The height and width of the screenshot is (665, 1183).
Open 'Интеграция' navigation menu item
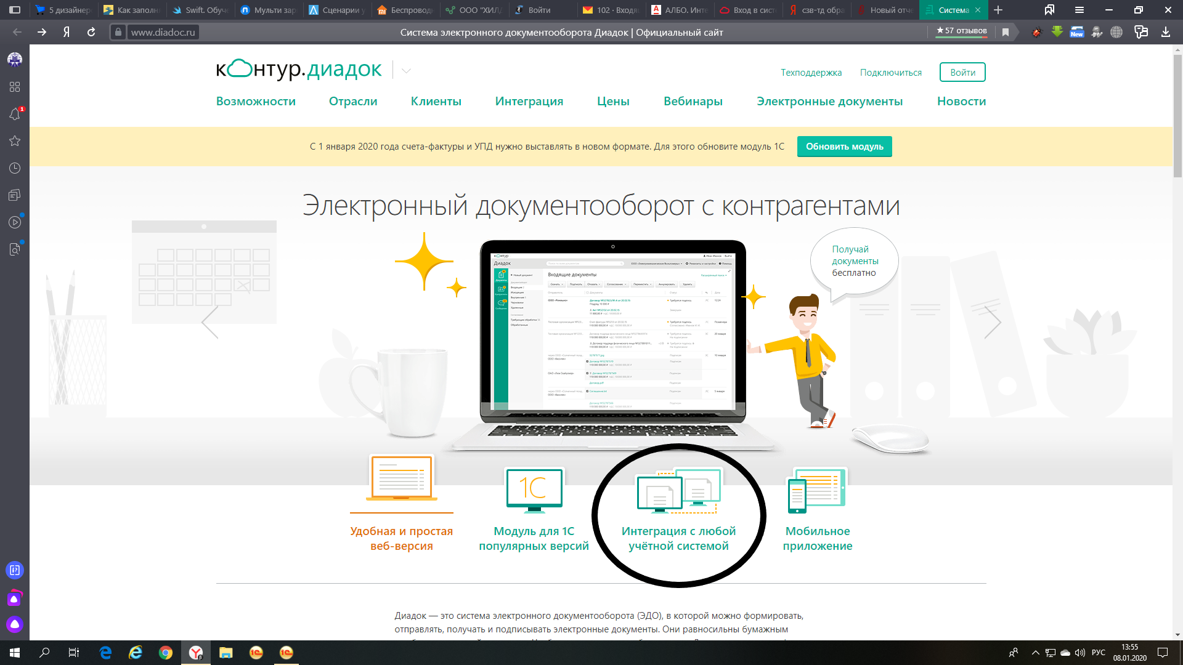click(x=529, y=102)
